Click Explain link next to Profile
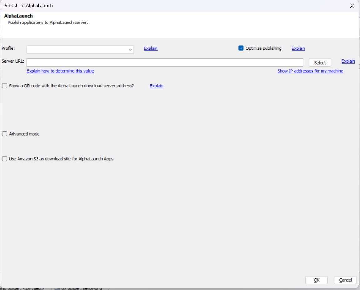This screenshot has width=360, height=290. click(150, 48)
